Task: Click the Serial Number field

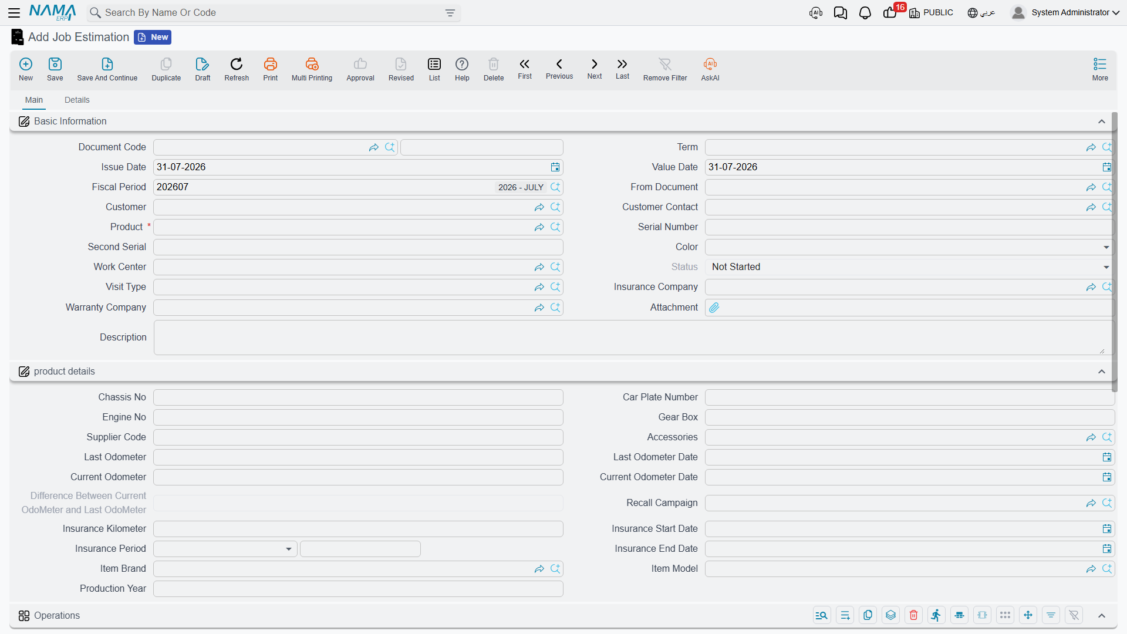Action: coord(909,227)
